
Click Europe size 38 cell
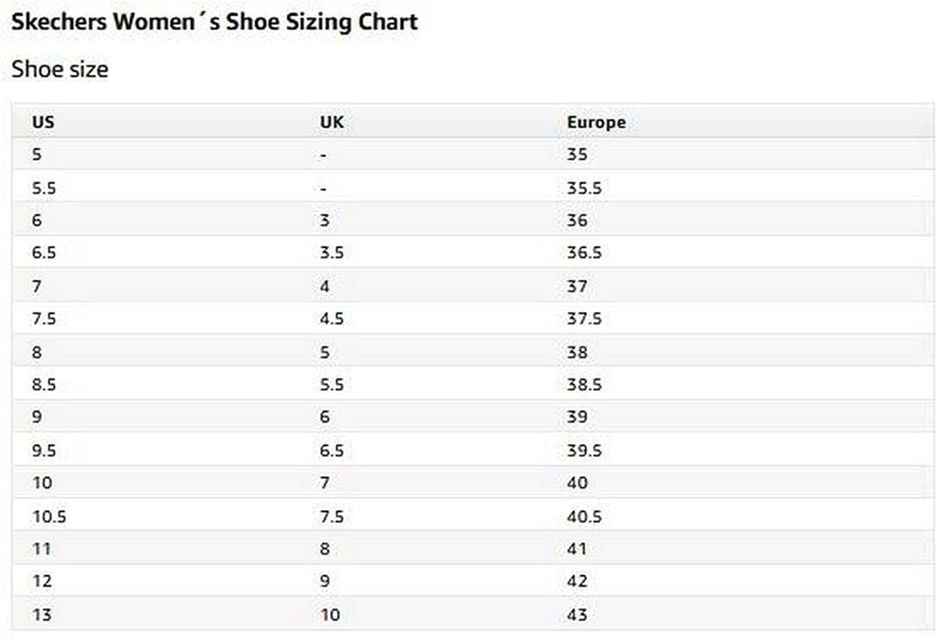point(577,352)
